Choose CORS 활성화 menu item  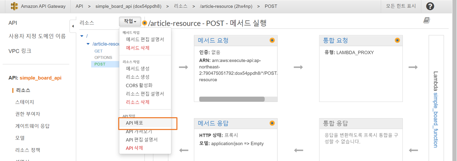pos(145,85)
